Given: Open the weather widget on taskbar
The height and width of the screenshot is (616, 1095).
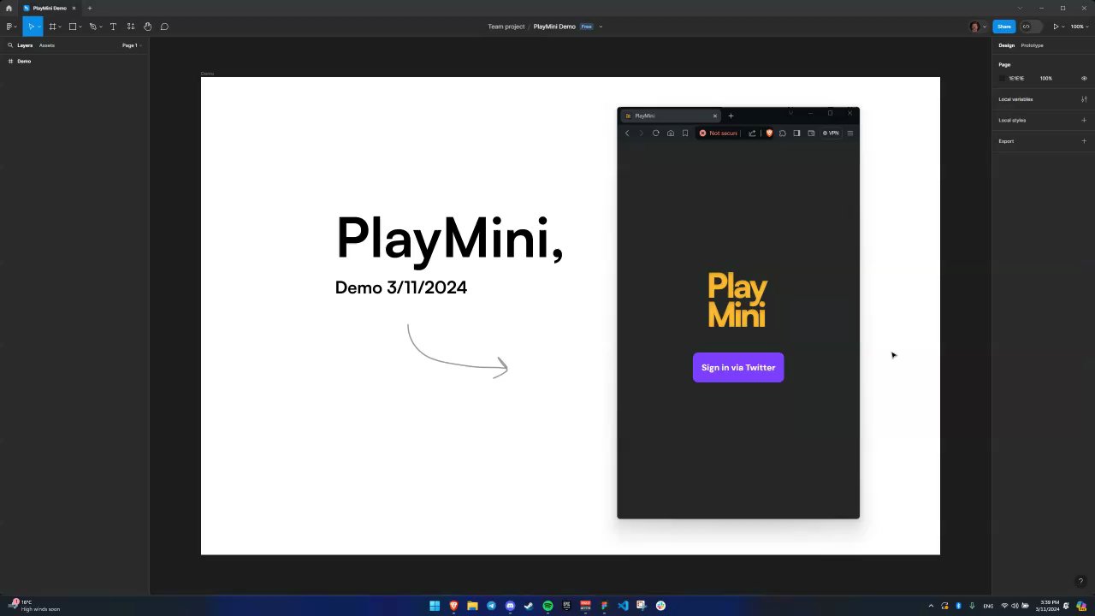Looking at the screenshot, I should tap(34, 606).
